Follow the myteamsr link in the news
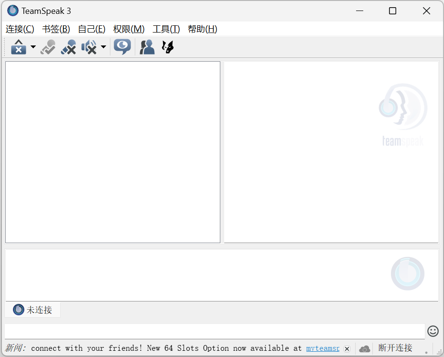This screenshot has width=444, height=357. tap(323, 348)
